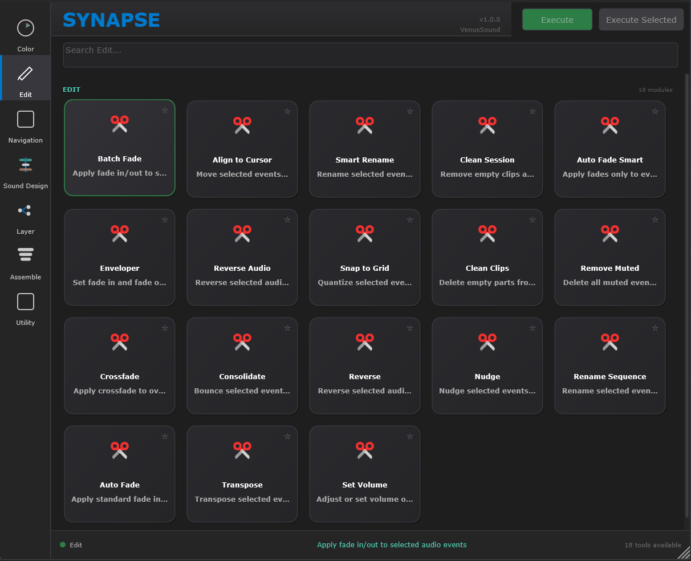Viewport: 691px width, 561px height.
Task: Star the Reverse Audio module
Action: point(287,220)
